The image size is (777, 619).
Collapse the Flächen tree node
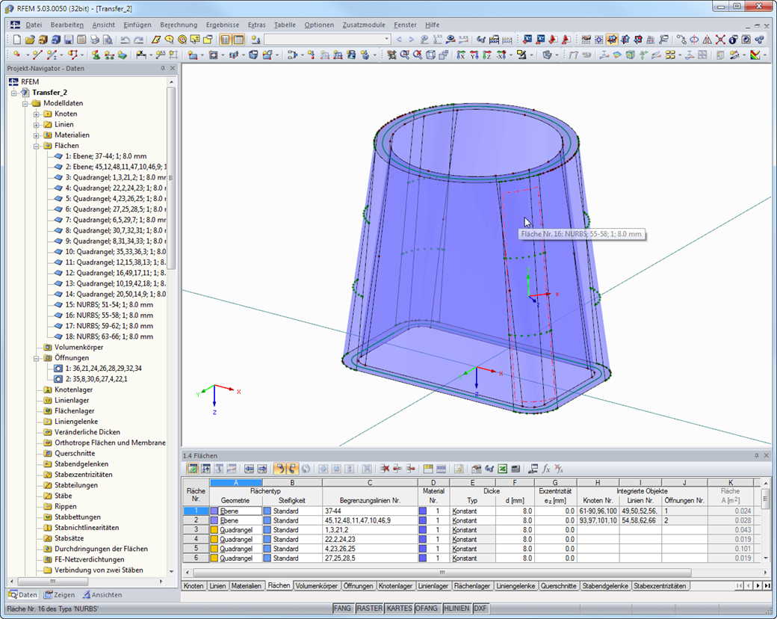(37, 146)
